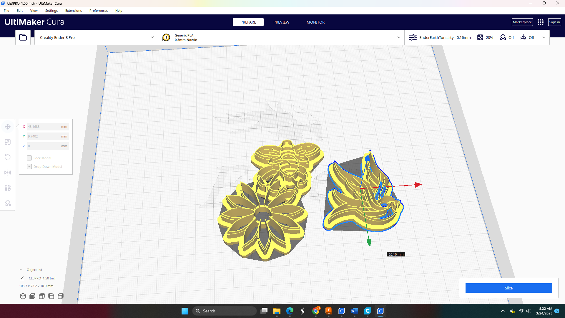Open per-model settings tool
Screen dimensions: 565x318
[x=7, y=188]
